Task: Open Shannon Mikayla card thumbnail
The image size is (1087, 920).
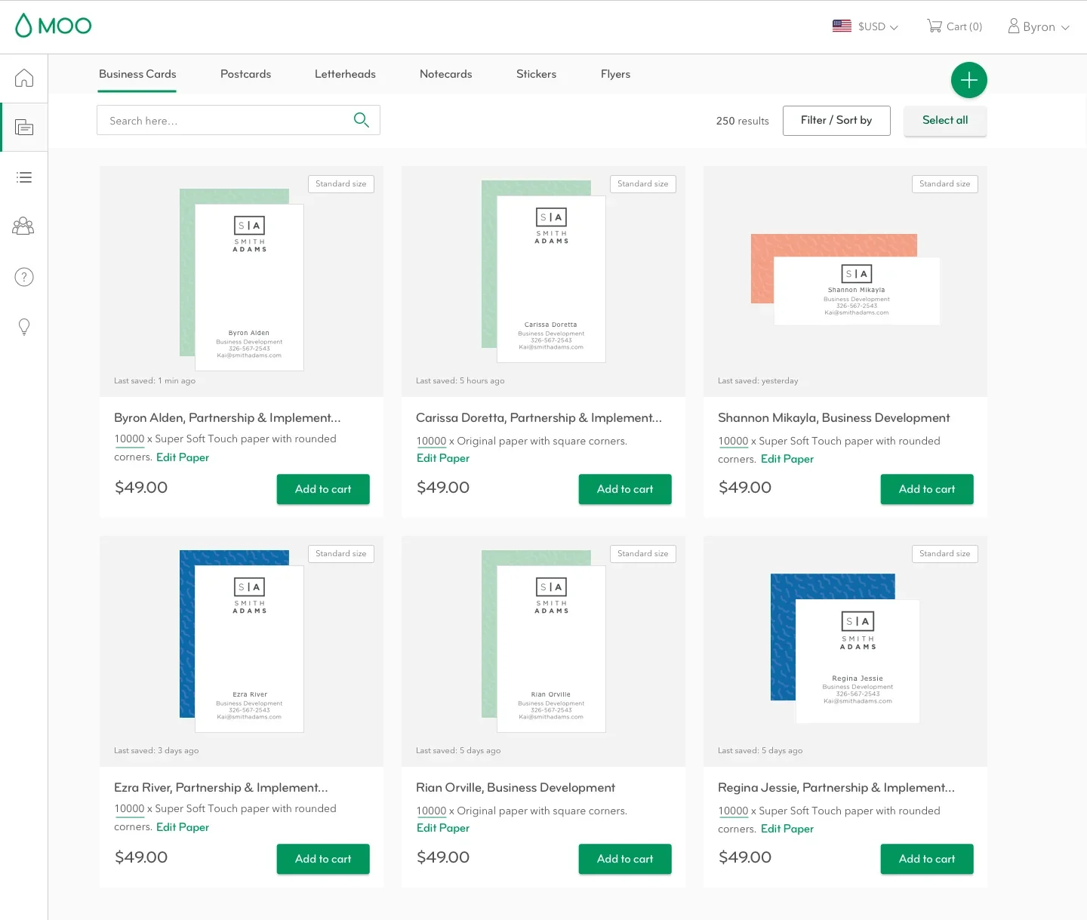Action: 845,280
